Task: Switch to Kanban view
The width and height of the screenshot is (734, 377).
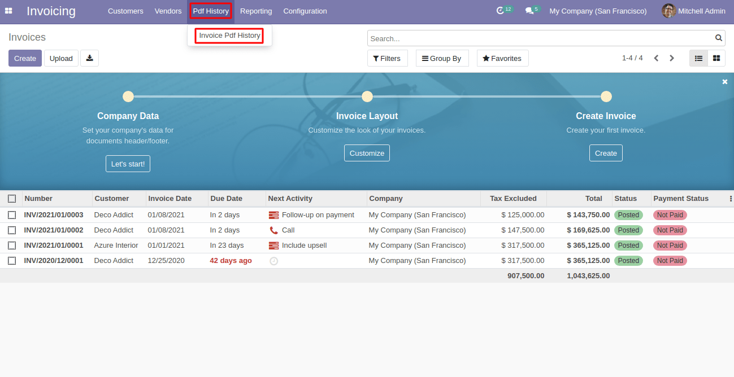Action: tap(716, 58)
